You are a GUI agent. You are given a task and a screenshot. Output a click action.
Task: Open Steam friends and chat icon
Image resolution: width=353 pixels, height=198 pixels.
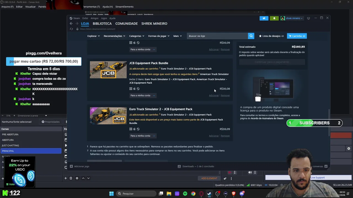tap(326, 166)
